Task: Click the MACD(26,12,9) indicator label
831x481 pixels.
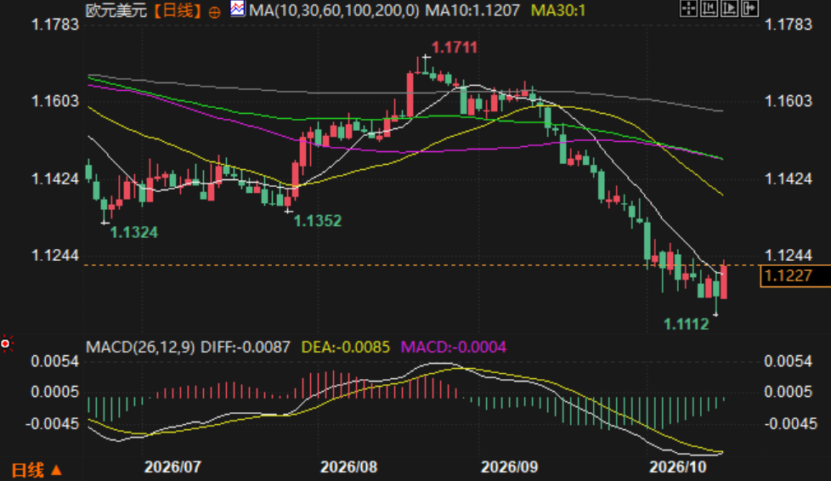Action: pos(140,348)
